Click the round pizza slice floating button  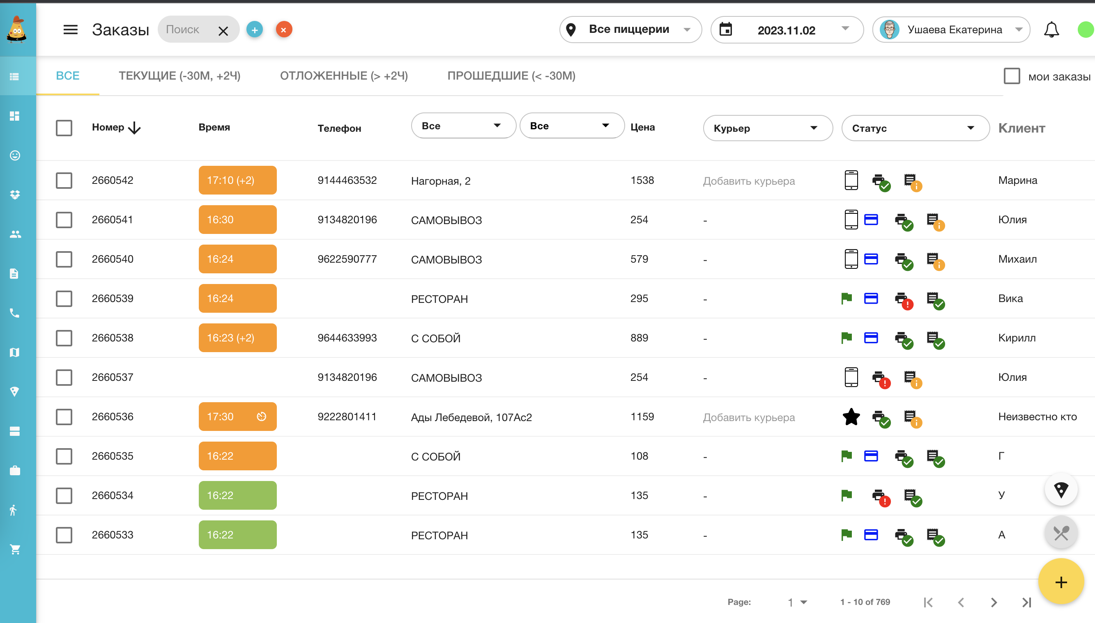click(1061, 490)
